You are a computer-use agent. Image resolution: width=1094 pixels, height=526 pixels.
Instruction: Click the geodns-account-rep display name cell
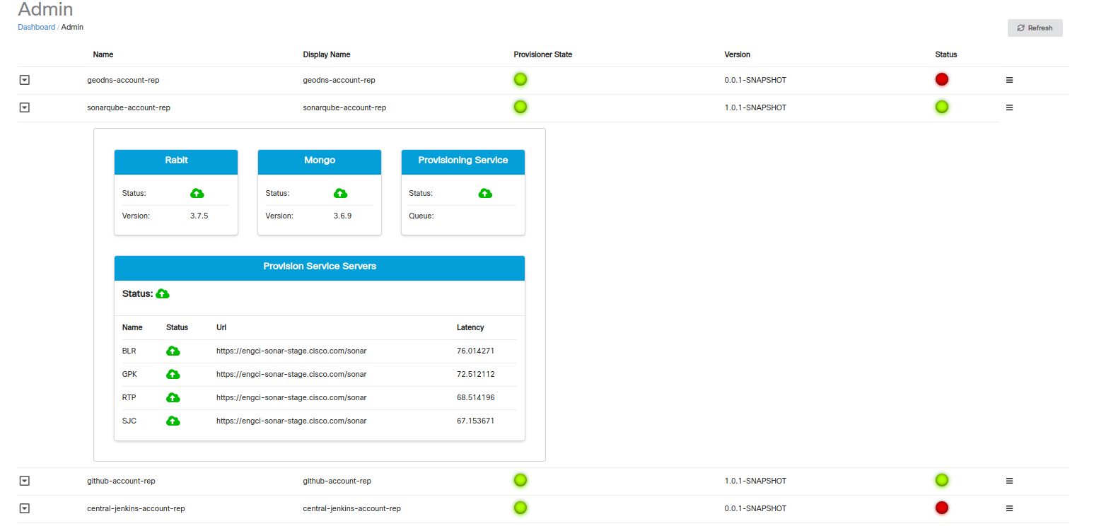[339, 80]
